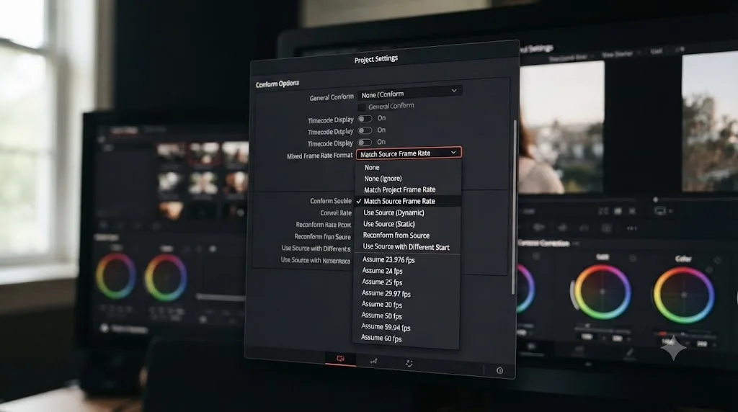Image resolution: width=738 pixels, height=412 pixels.
Task: Click the viewer scrubber playhead in right window
Action: point(656,200)
